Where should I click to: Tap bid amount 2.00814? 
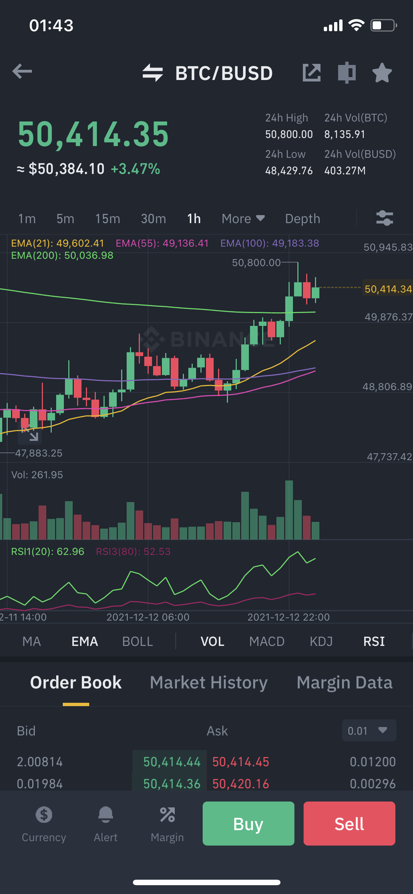point(40,762)
